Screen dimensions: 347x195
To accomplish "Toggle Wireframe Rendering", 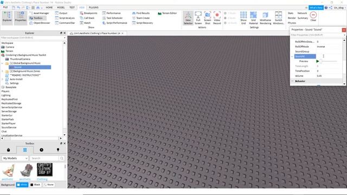I will pos(265,18).
